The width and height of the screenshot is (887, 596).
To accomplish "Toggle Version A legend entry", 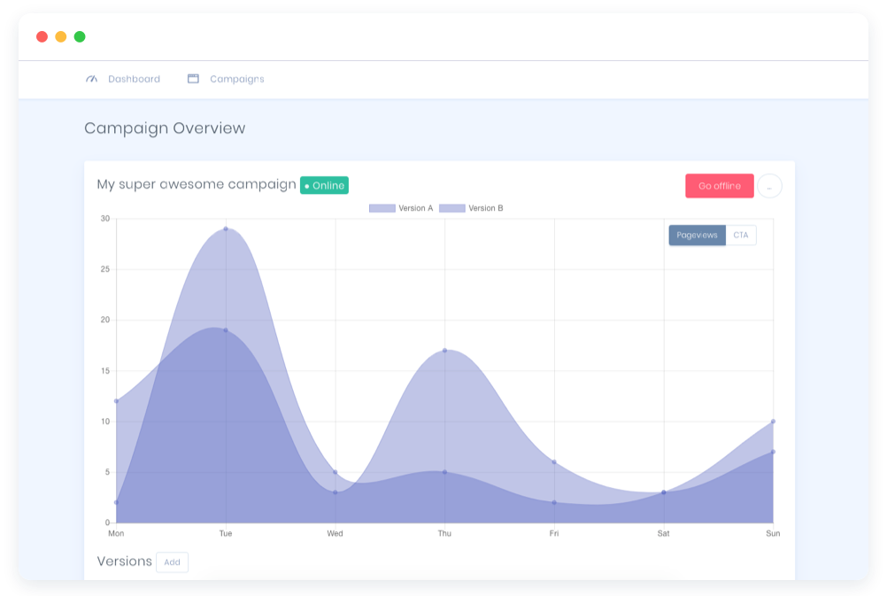I will (400, 208).
